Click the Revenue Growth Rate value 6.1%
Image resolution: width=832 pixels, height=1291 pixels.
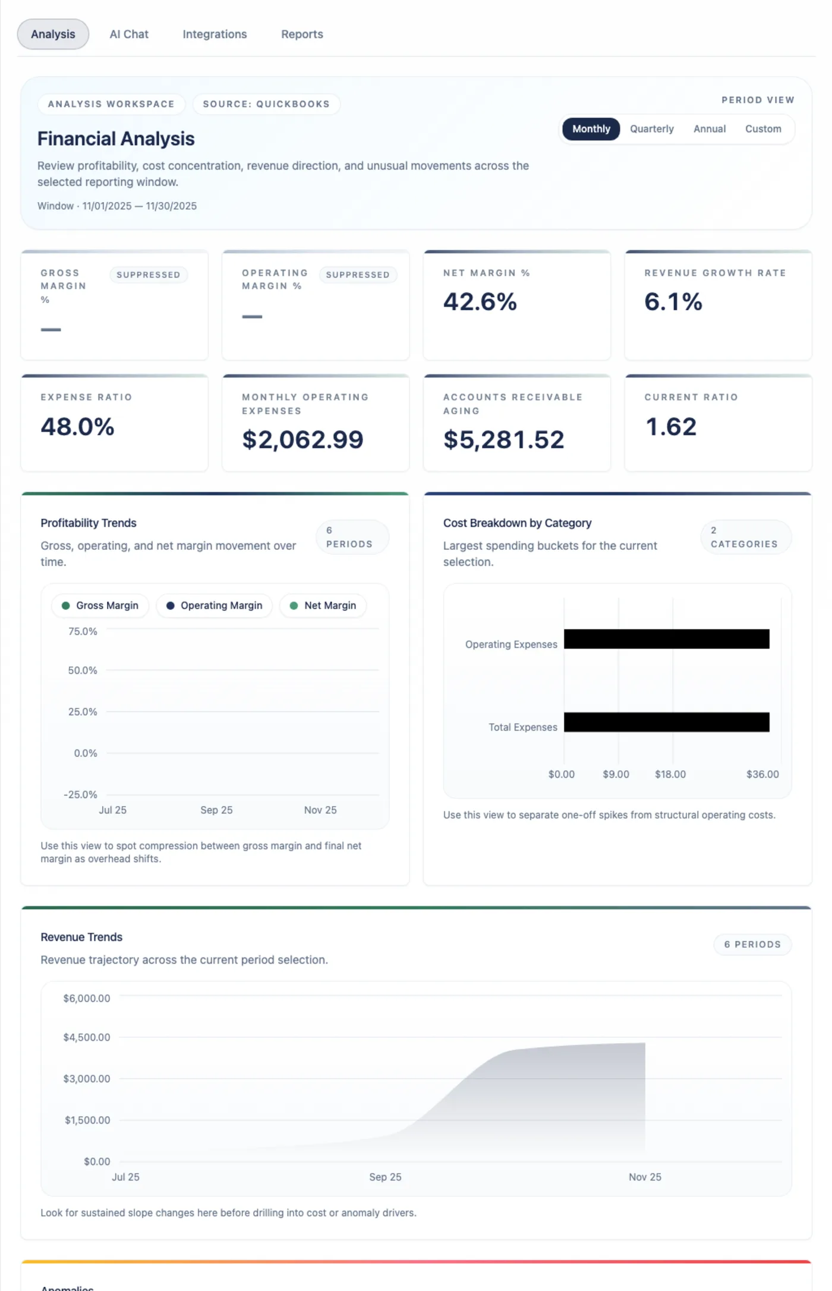(673, 302)
